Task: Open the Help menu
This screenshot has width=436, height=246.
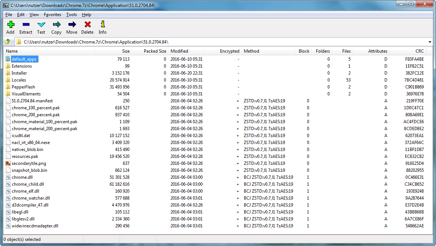Action: coord(86,14)
